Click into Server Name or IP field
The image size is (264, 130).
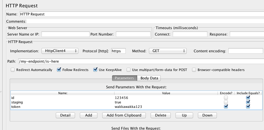[65, 34]
